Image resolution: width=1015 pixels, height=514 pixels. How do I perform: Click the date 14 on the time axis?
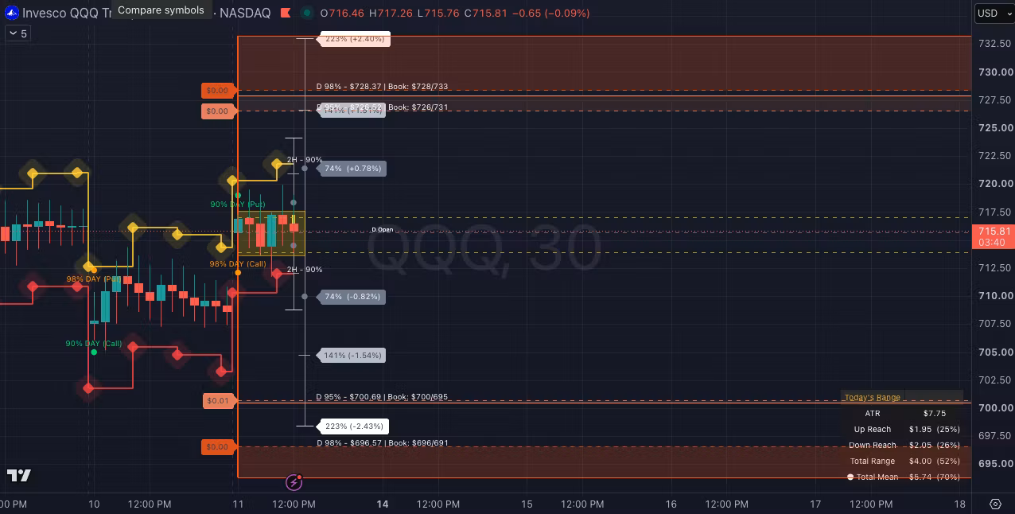383,504
